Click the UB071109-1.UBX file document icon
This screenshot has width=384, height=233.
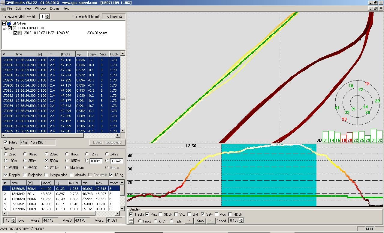[x=15, y=28]
